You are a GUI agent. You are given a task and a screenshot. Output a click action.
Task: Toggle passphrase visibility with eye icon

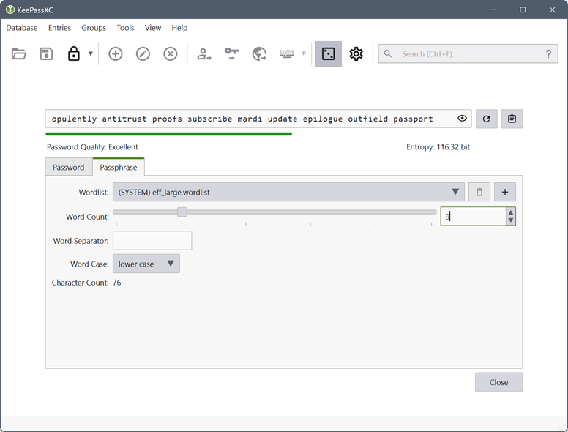coord(462,119)
